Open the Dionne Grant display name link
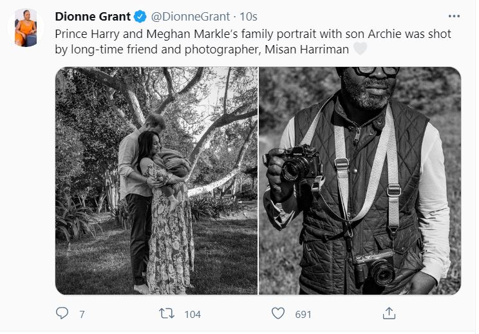479x334 pixels. [x=92, y=15]
